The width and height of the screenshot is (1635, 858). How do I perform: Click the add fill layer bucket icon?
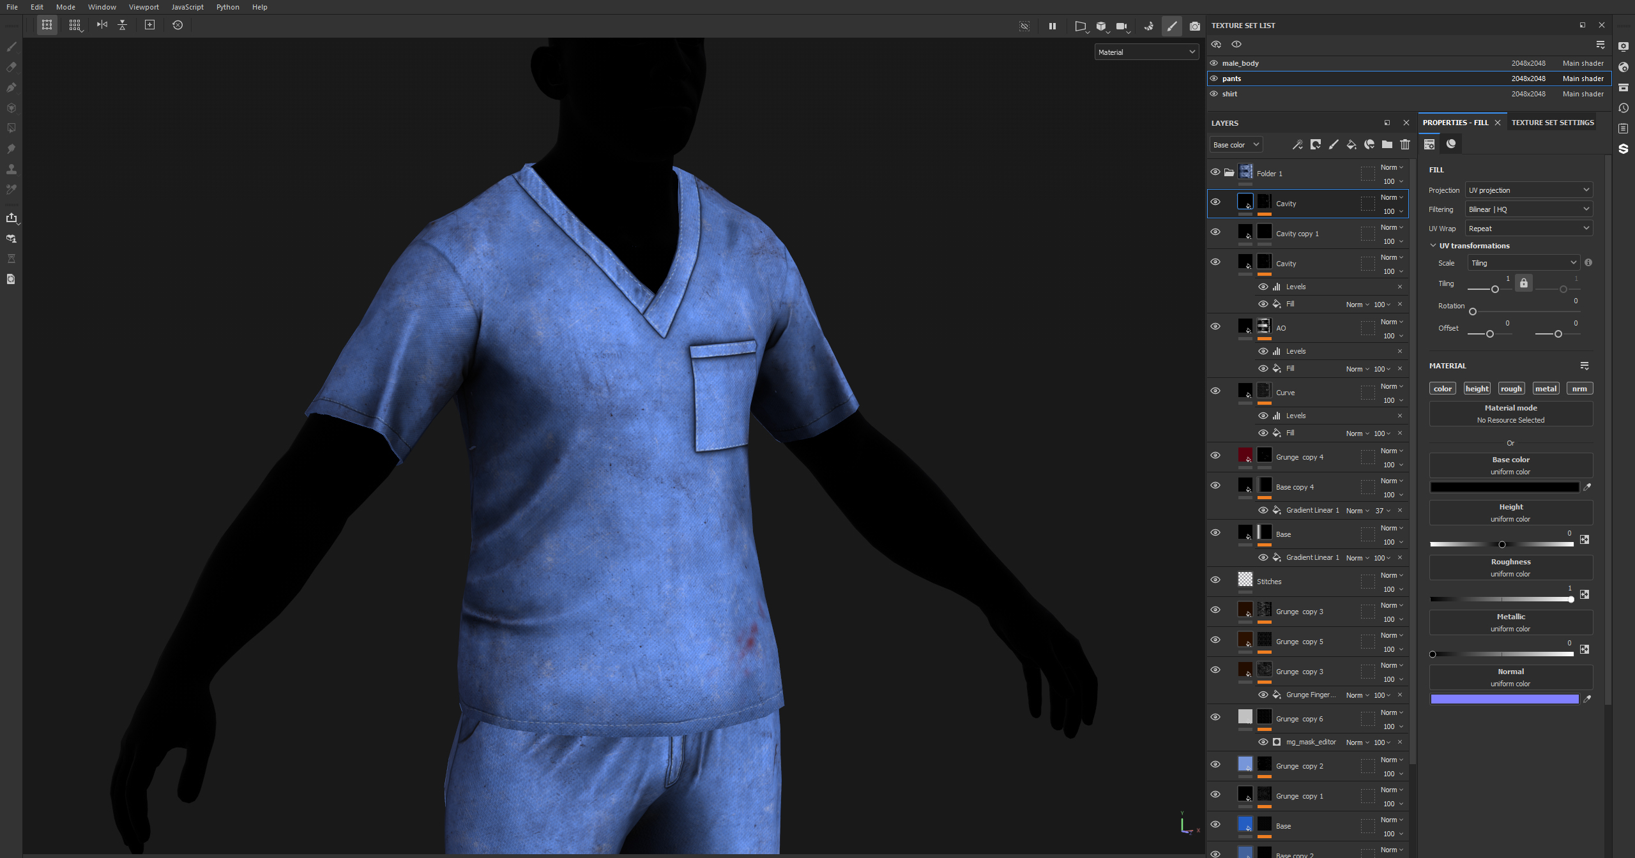point(1351,145)
